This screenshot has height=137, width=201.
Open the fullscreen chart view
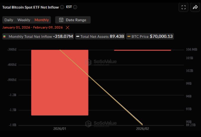click(183, 7)
